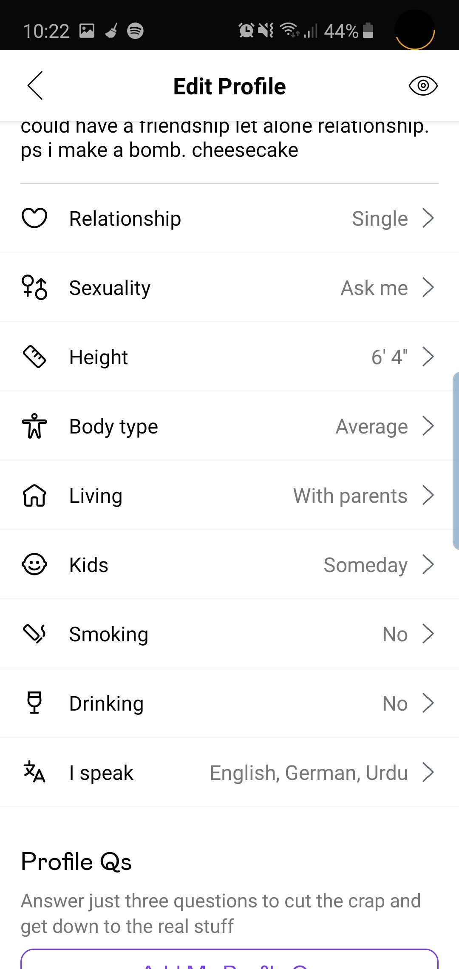Change languages English, German, Urdu
Viewport: 459px width, 969px height.
[x=309, y=773]
